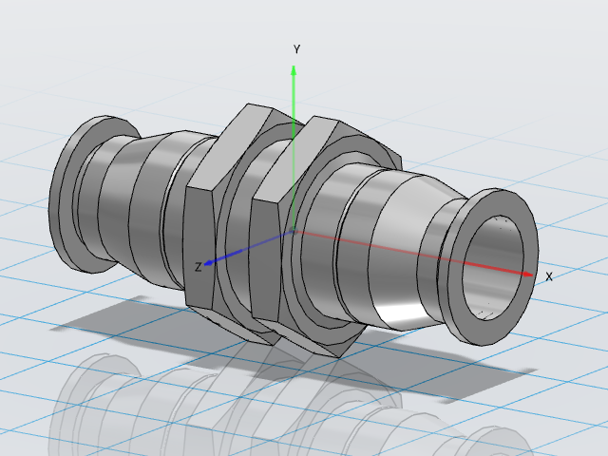Image resolution: width=608 pixels, height=456 pixels.
Task: Select the left hex nut front face
Action: (199, 248)
